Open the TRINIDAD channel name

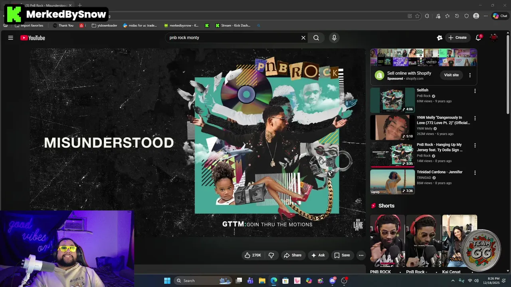[424, 178]
